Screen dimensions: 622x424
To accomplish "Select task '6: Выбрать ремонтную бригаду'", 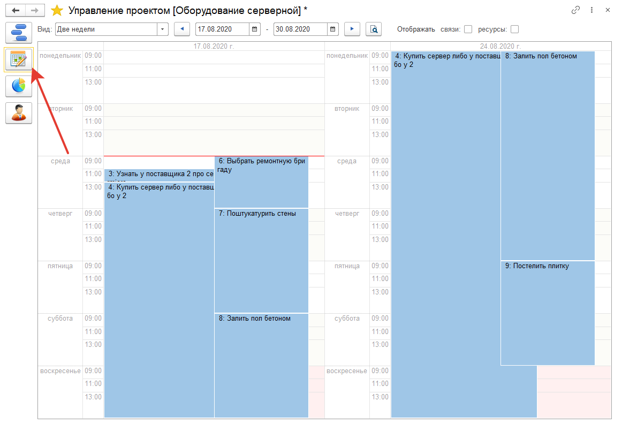I will (x=261, y=182).
